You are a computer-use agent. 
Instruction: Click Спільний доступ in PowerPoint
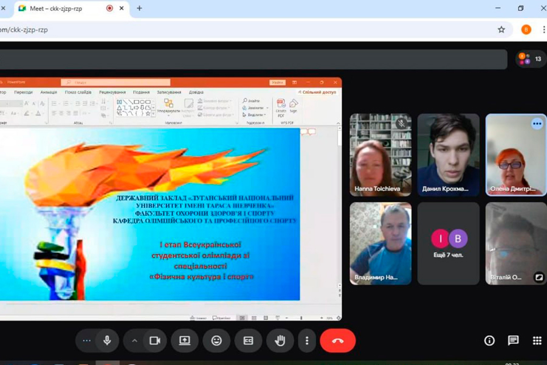[x=317, y=92]
